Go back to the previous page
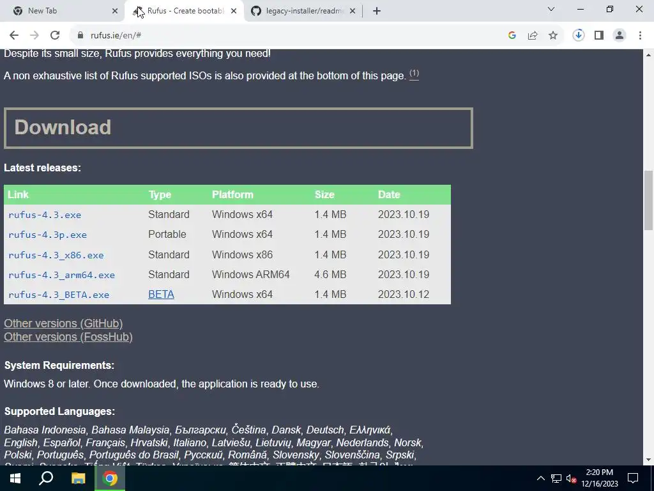Image resolution: width=654 pixels, height=491 pixels. 14,36
